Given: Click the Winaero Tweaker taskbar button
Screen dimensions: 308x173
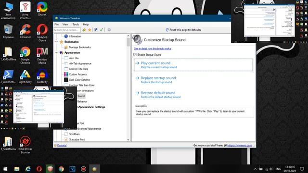Looking at the screenshot, I should point(94,169).
